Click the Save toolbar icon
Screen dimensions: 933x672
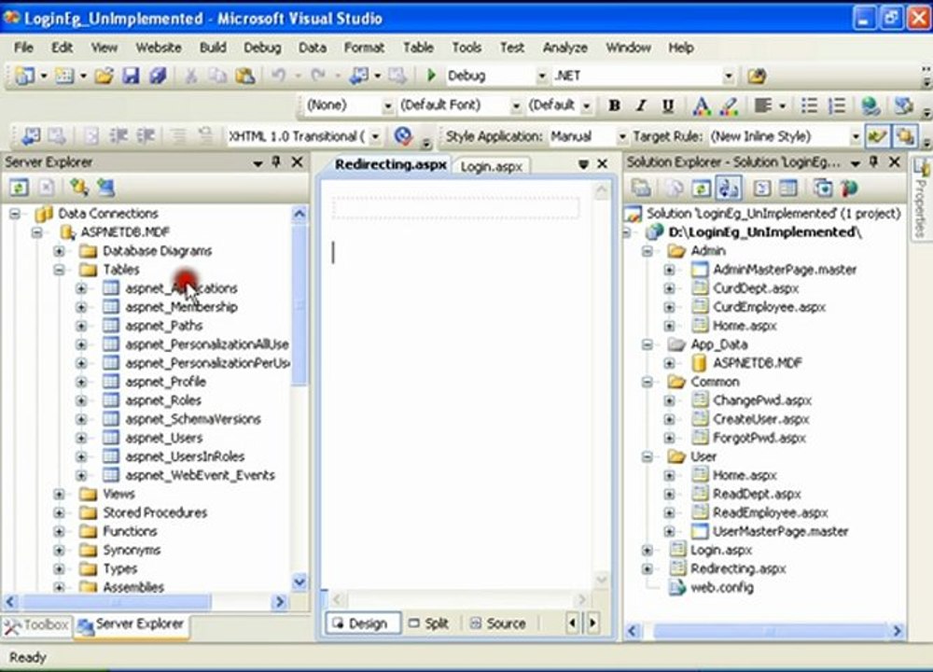(131, 76)
